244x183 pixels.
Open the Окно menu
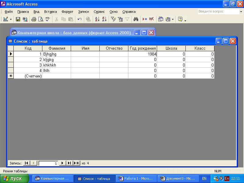pyautogui.click(x=113, y=12)
